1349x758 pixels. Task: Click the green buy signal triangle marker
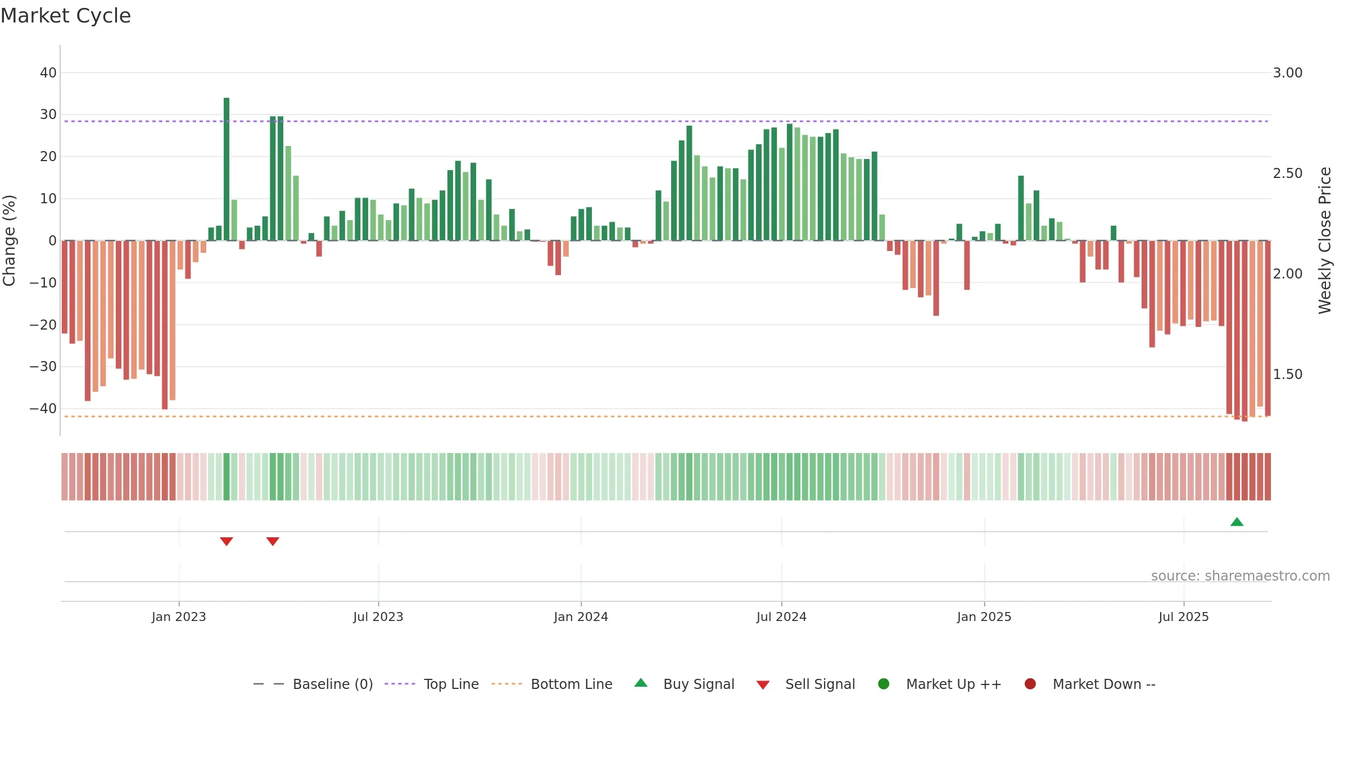[x=1237, y=522]
